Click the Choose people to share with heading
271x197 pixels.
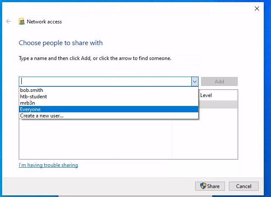point(61,43)
